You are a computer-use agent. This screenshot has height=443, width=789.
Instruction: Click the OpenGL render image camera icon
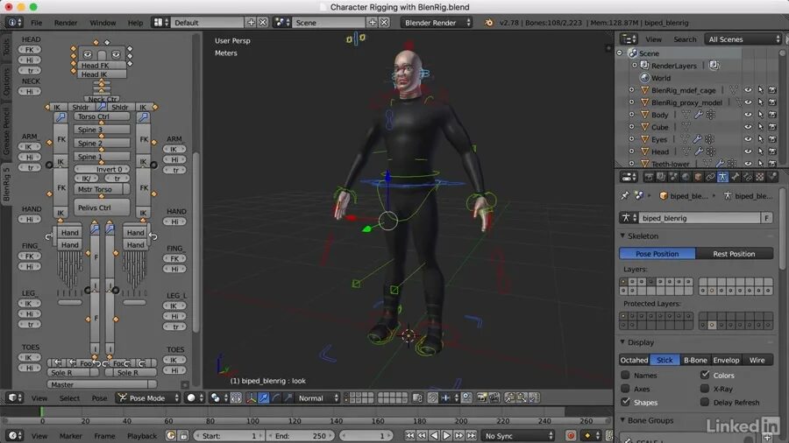[482, 397]
